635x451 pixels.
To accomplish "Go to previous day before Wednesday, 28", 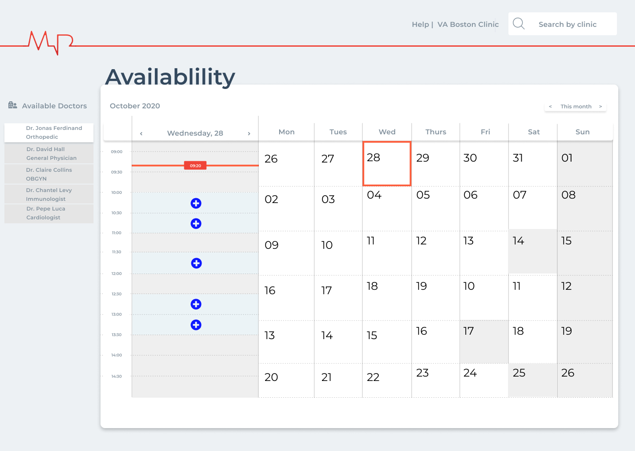I will pyautogui.click(x=141, y=133).
